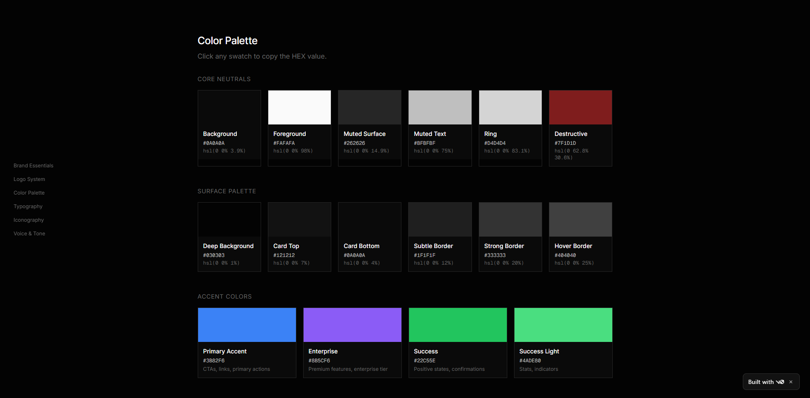The image size is (810, 398).
Task: Click 'Positive states, confirmations' description
Action: (449, 369)
